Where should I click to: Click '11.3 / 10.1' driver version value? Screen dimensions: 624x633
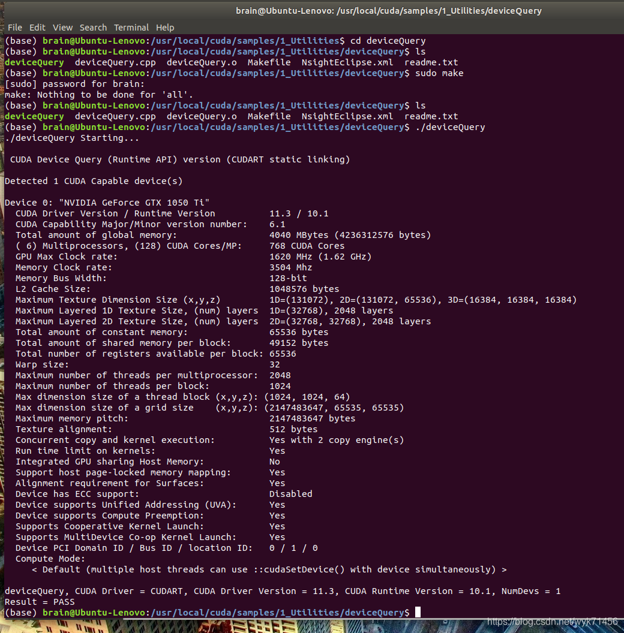click(299, 213)
